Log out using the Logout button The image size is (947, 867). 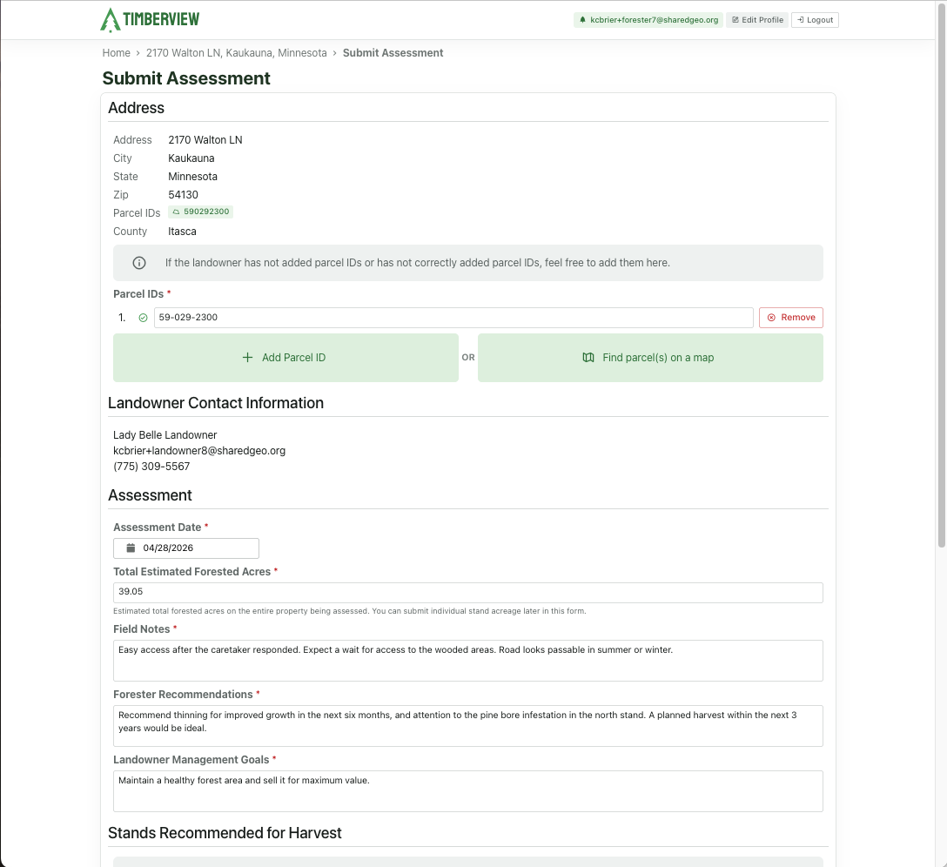(815, 20)
